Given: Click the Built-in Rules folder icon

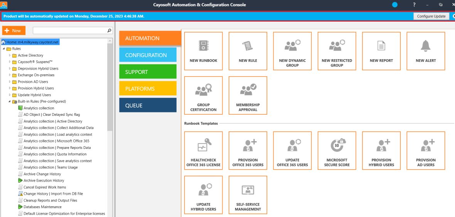Looking at the screenshot, I should [x=15, y=102].
